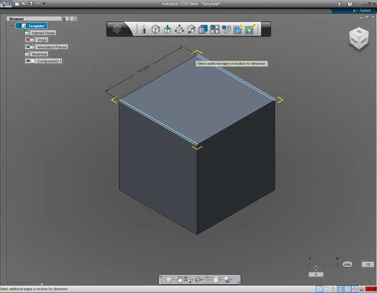Click the New document icon in title bar
The height and width of the screenshot is (293, 377).
tap(17, 4)
